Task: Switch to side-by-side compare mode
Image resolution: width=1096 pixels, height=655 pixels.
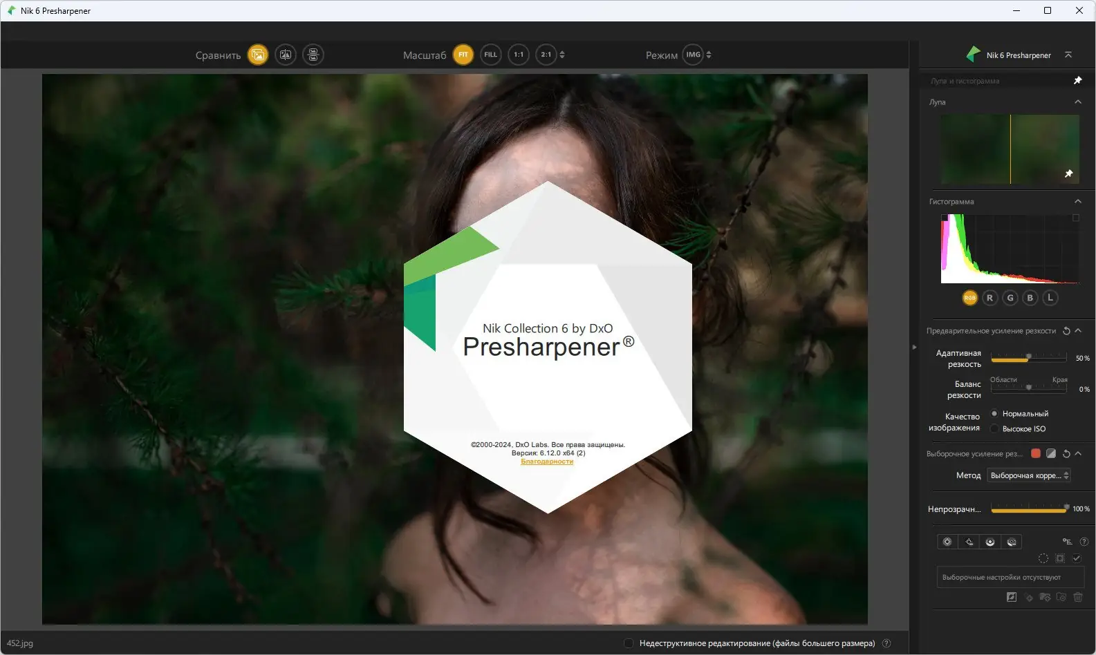Action: 313,55
